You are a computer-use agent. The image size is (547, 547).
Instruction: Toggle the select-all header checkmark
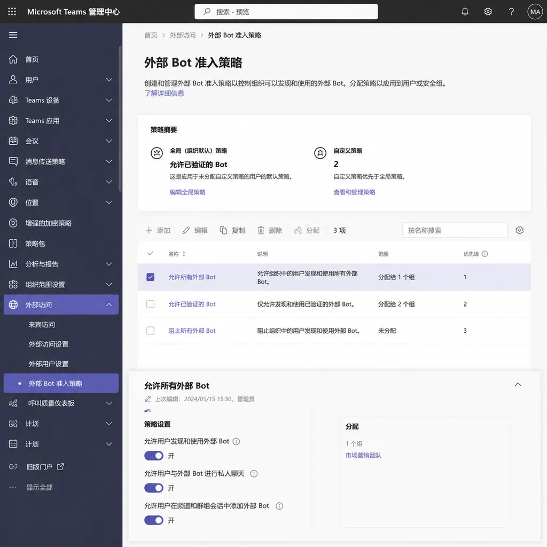150,253
